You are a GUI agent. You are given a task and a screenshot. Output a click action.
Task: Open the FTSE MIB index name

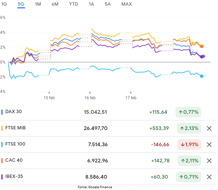tap(15, 128)
